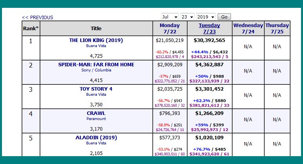Click the Spider-Man: Far From Home link
Viewport: 303px width, 164px height.
[x=96, y=64]
